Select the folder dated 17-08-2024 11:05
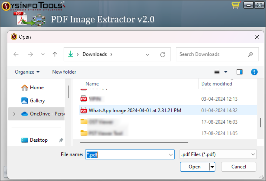Screen dimensions: 266x181 point(168,133)
